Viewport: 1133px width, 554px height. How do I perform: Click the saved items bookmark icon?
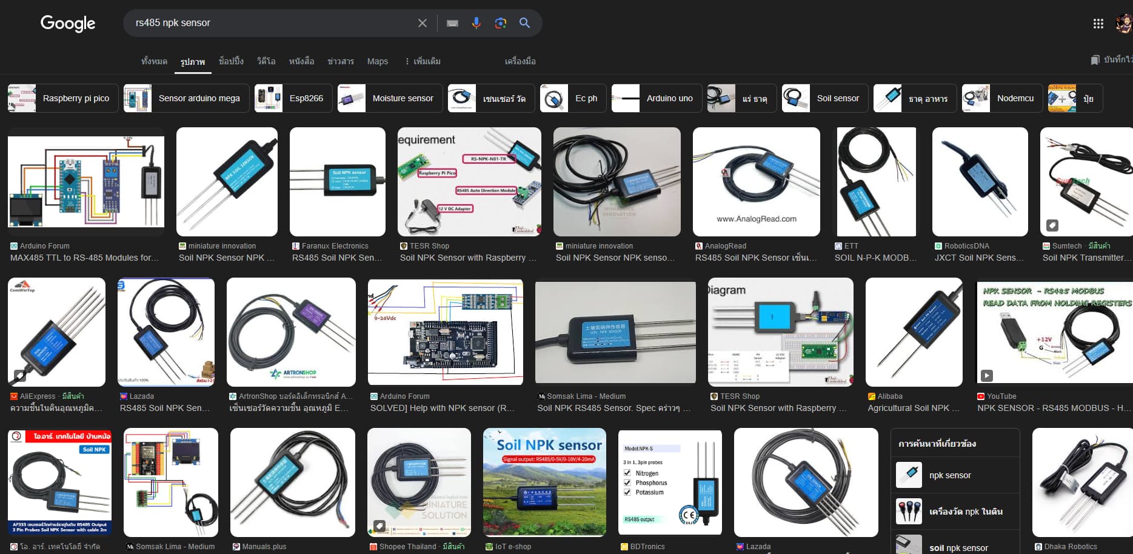tap(1095, 60)
